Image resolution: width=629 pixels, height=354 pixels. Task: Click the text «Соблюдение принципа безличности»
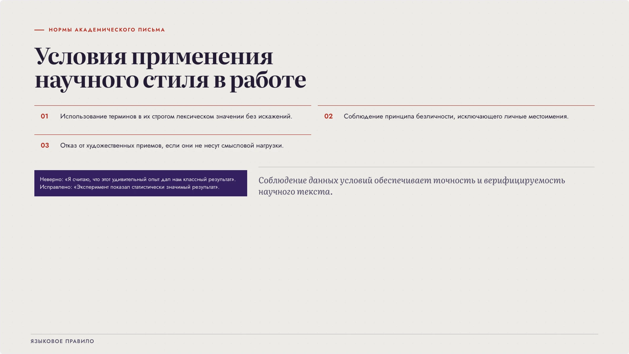pyautogui.click(x=398, y=116)
